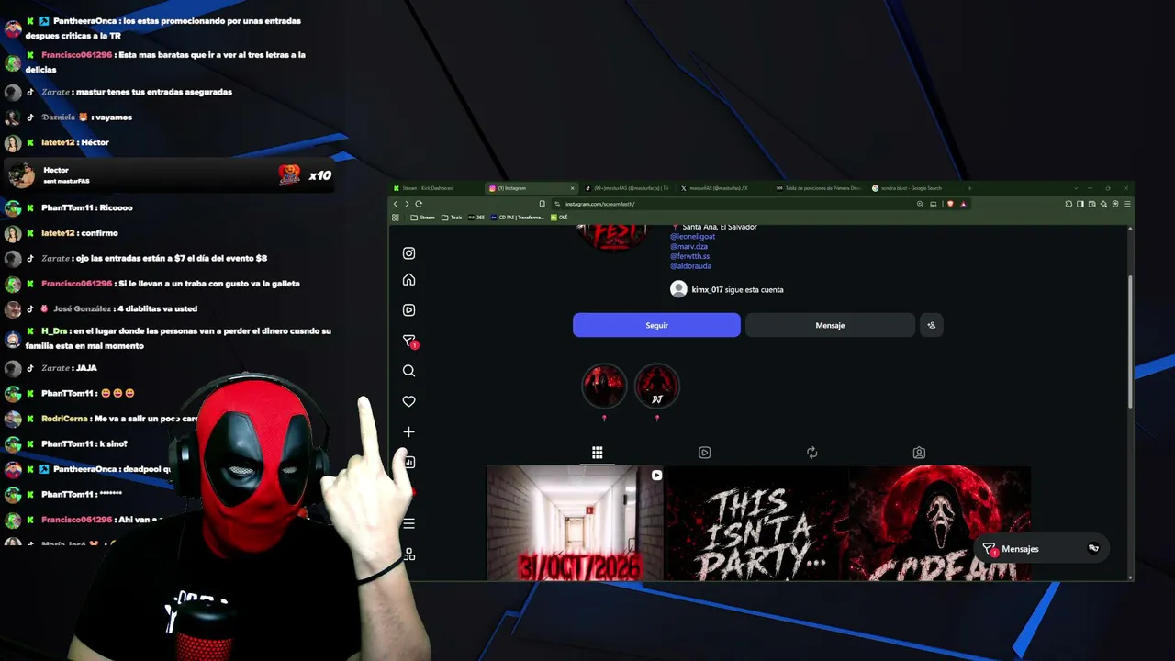Open the hamburger More menu in sidebar
The height and width of the screenshot is (661, 1175).
tap(408, 524)
